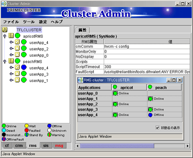193x158 pixels.
Task: Click the application icon of userApp_4 under apricotRMS
Action: click(x=17, y=42)
